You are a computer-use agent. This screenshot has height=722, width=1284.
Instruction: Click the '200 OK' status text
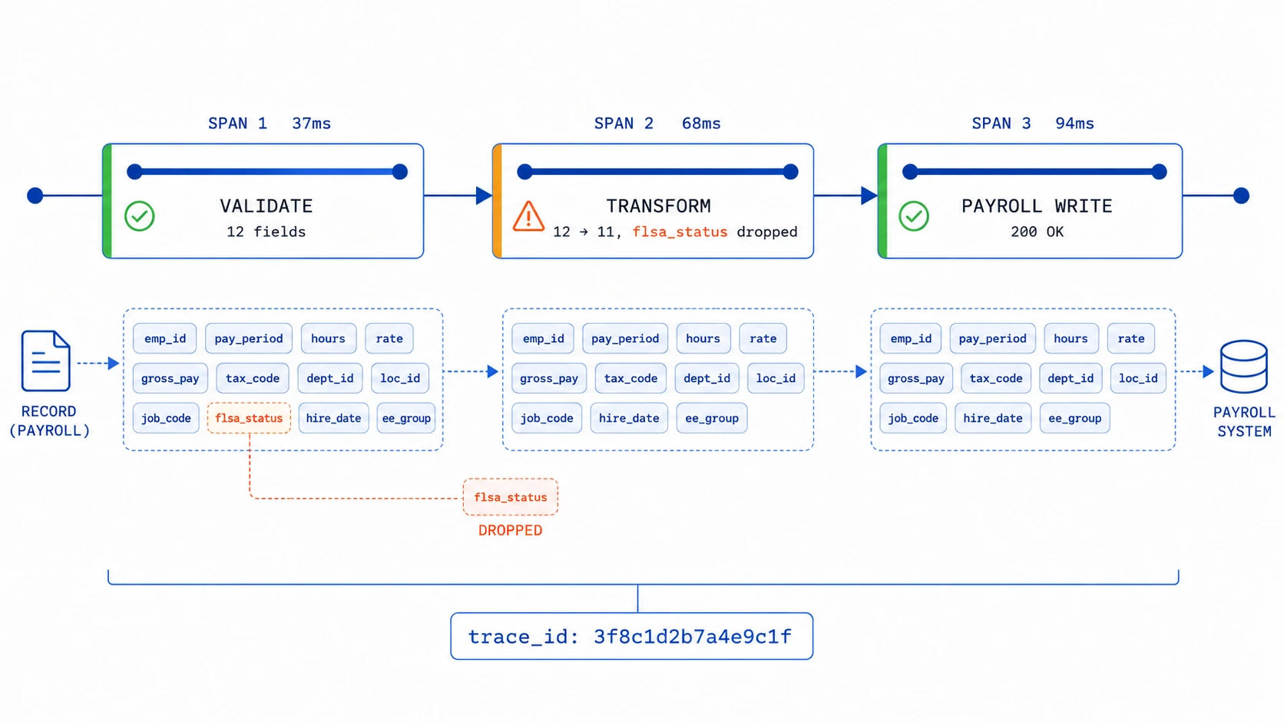pyautogui.click(x=1037, y=232)
